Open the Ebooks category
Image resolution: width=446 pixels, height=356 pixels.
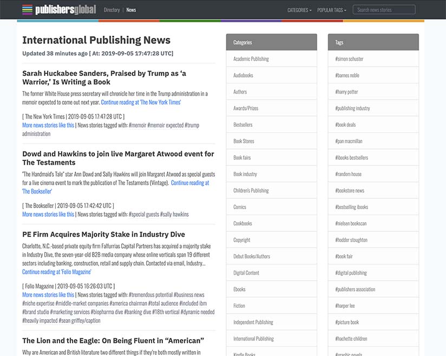click(271, 289)
